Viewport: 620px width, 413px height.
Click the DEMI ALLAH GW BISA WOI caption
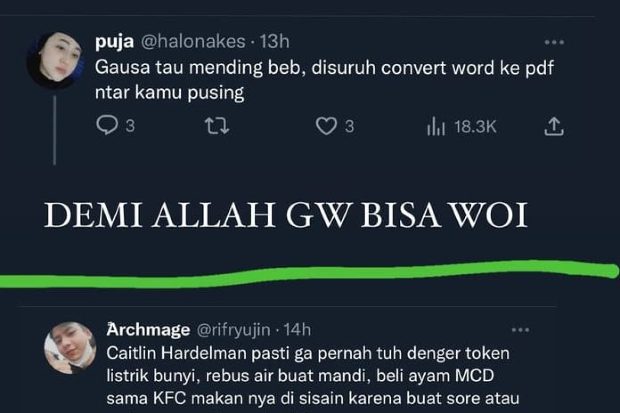point(286,215)
